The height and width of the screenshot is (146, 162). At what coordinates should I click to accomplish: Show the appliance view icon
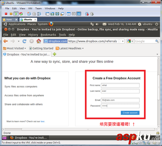click(x=74, y=14)
